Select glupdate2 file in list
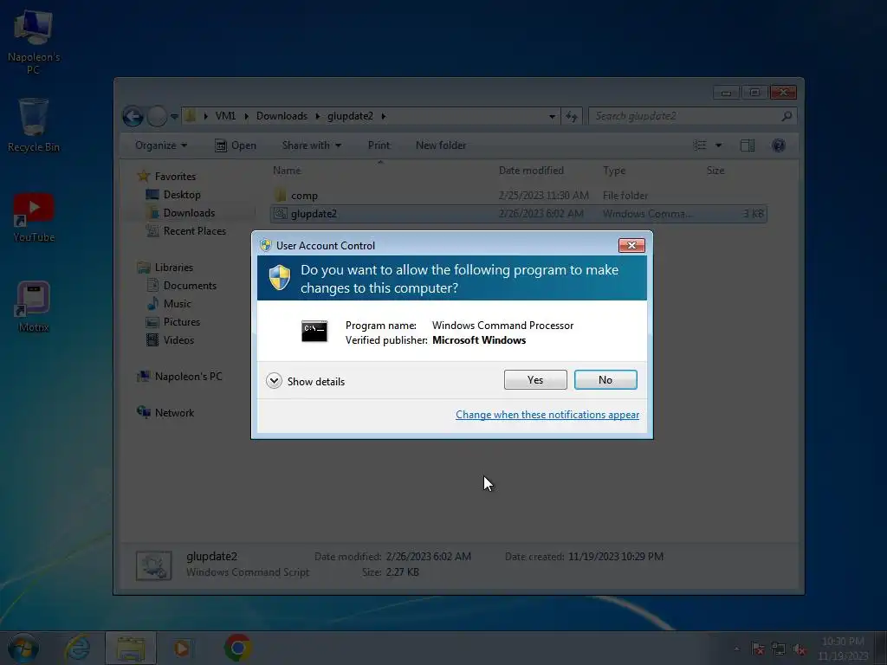 coord(518,214)
